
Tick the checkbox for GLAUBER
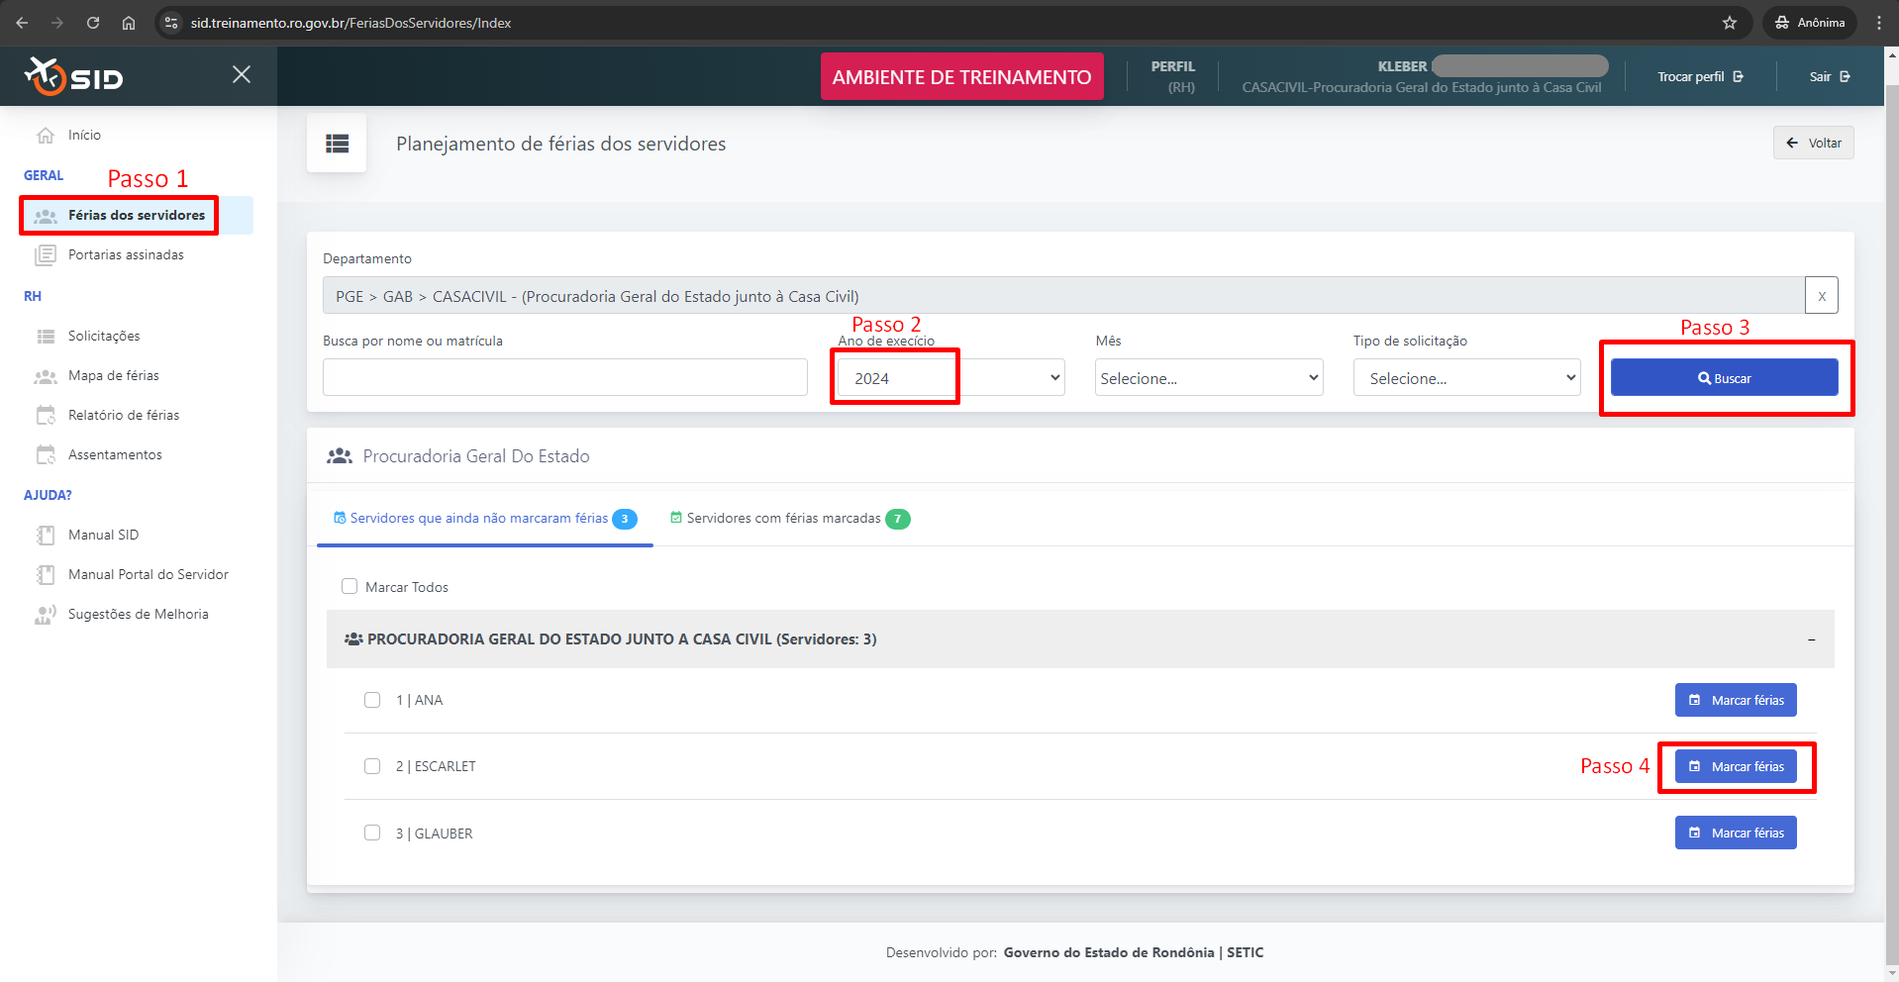tap(372, 833)
